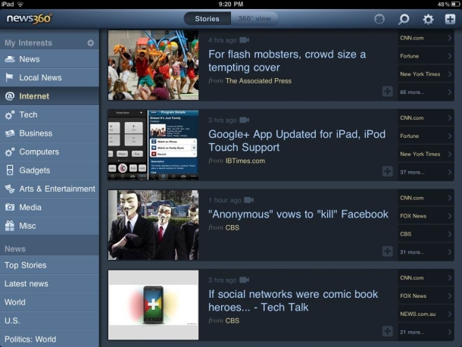Open headline For flash mobsters, crowd size
Screen dimensions: 462x347
pos(287,61)
